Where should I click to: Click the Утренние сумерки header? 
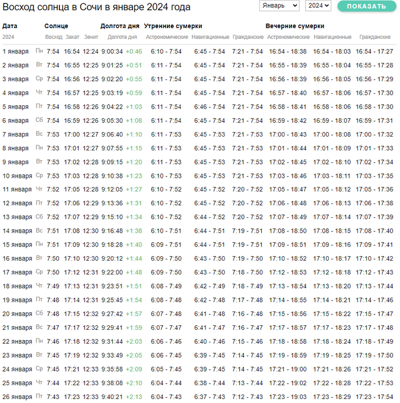(173, 26)
